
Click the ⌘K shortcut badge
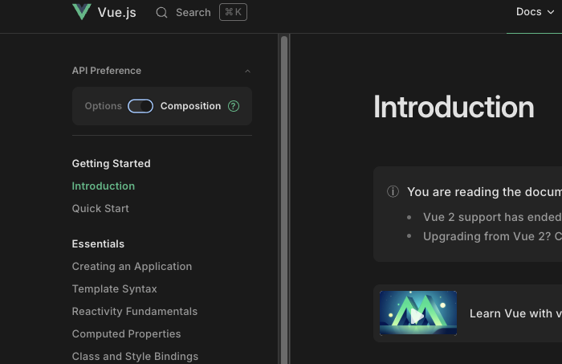[233, 12]
